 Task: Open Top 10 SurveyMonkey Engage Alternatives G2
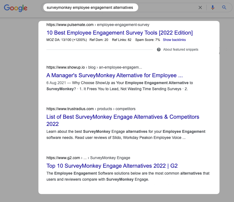112,166
